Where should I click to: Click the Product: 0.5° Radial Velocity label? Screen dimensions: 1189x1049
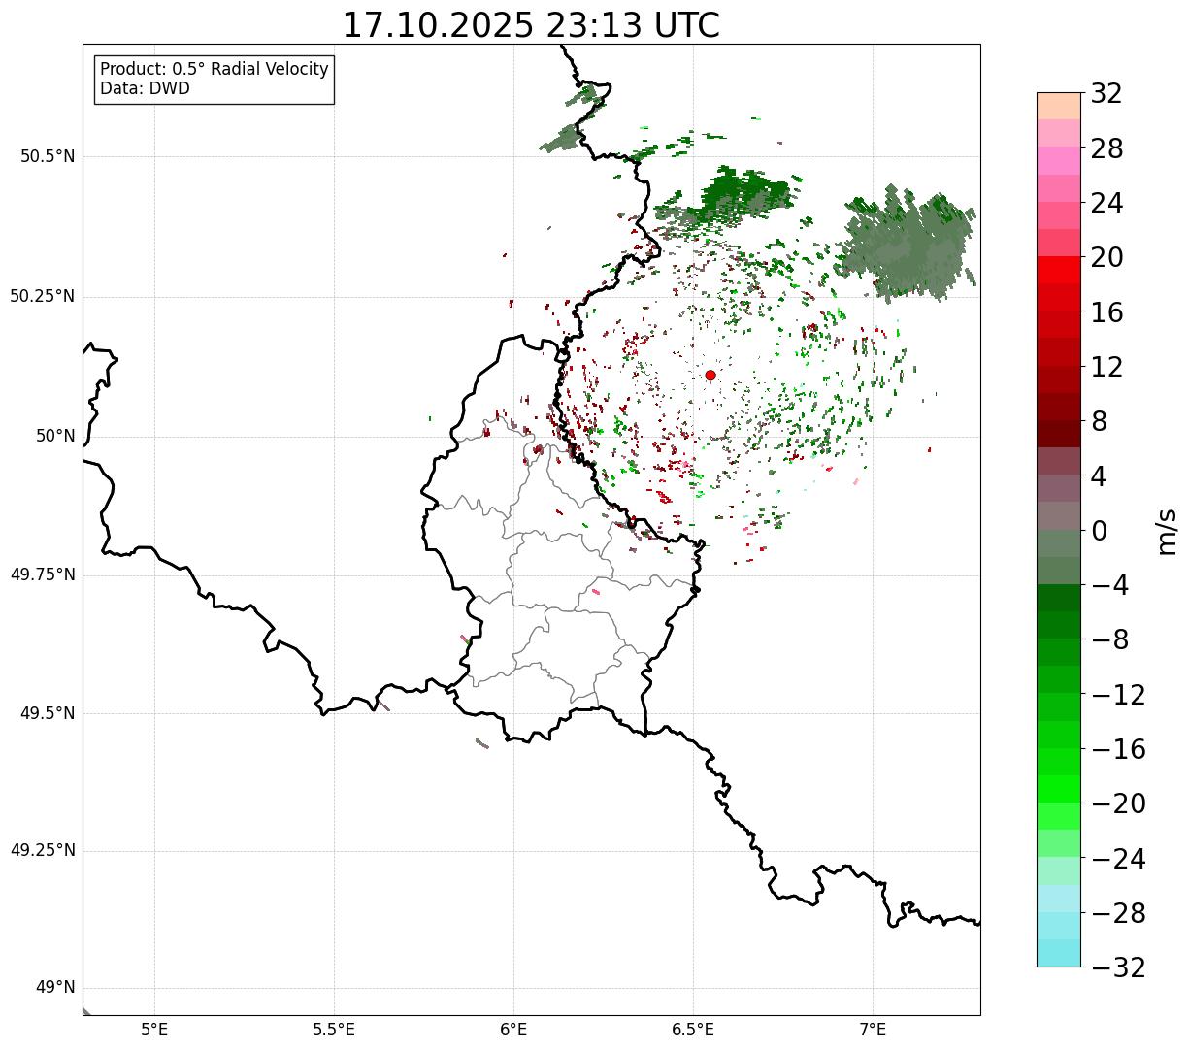point(215,70)
